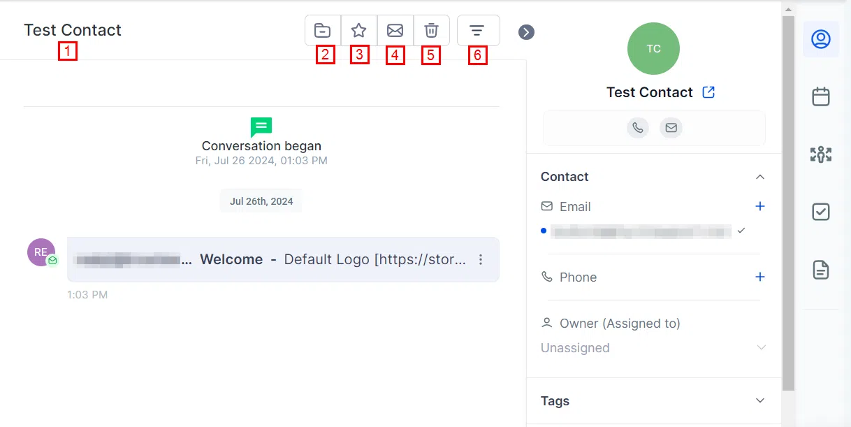
Task: Star this conversation with the star icon
Action: [359, 31]
